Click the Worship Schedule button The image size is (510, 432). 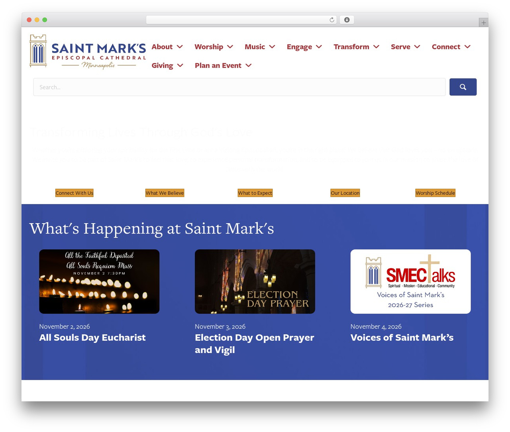tap(435, 193)
